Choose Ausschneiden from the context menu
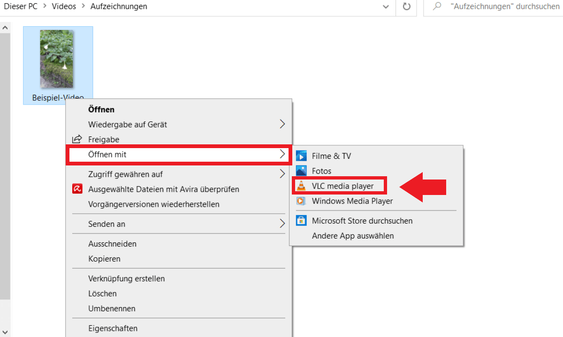 point(179,244)
